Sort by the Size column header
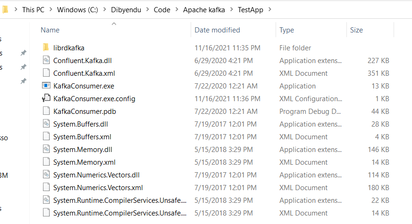Viewport: 412px width, 224px height. 356,30
